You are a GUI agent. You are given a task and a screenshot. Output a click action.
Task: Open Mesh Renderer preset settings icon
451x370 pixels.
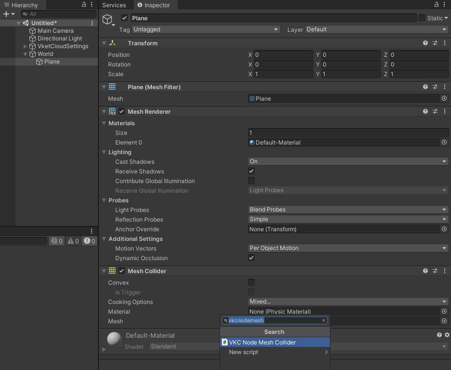coord(435,111)
